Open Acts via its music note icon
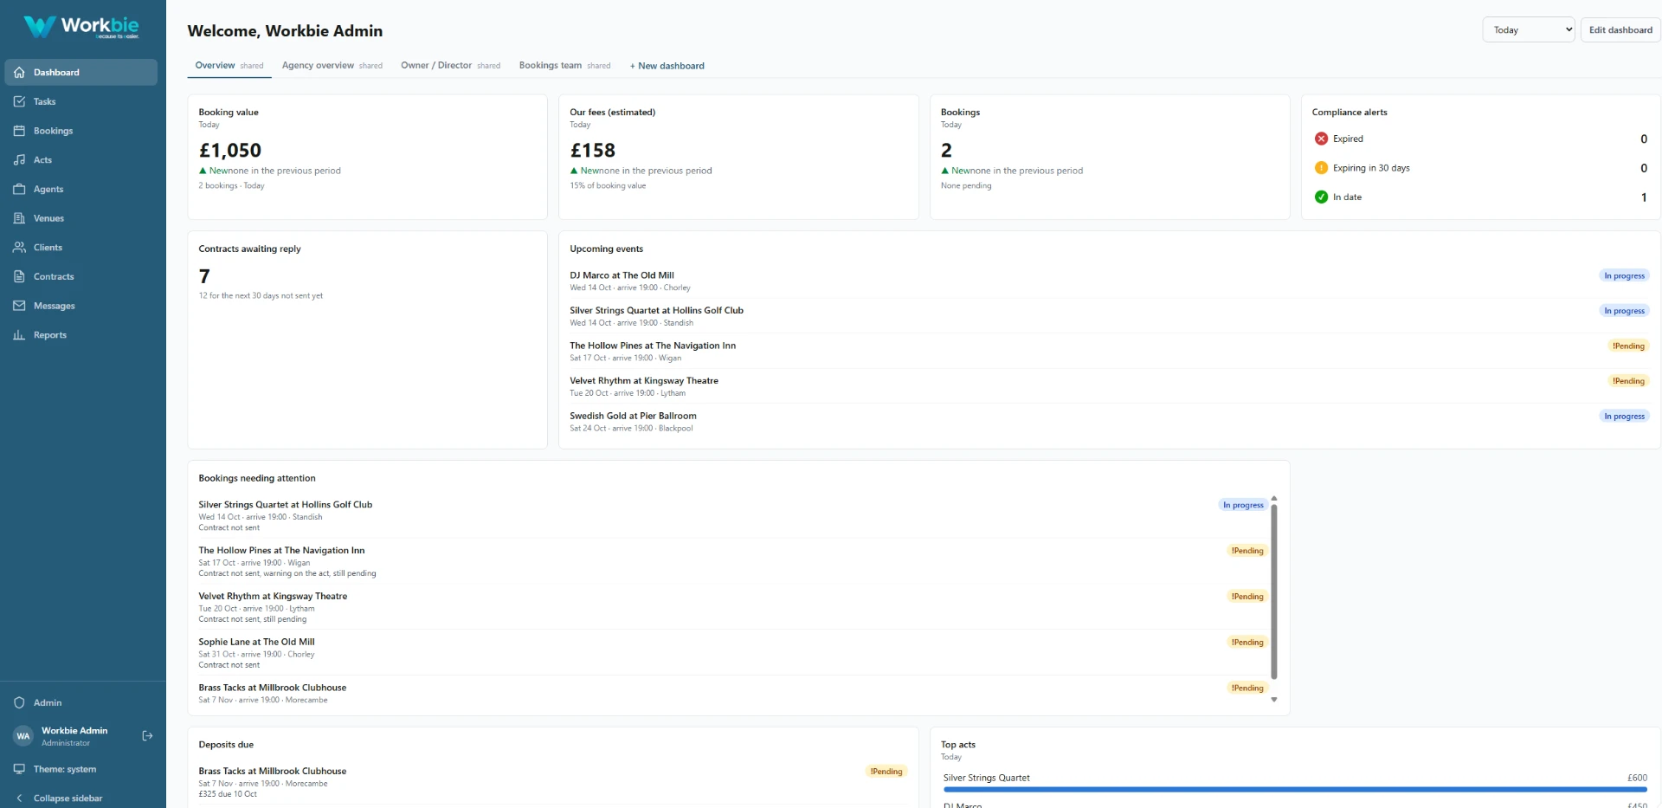Viewport: 1662px width, 808px height. pos(19,160)
